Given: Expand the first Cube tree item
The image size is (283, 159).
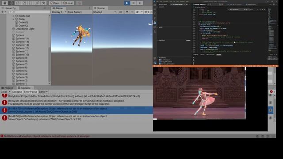Looking at the screenshot, I should [13, 19].
